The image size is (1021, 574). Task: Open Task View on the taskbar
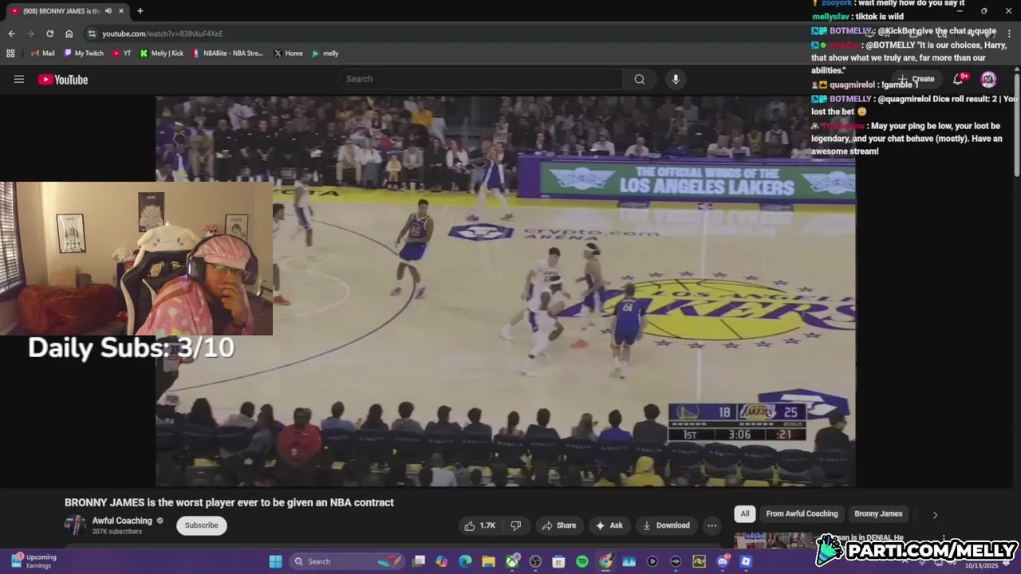pos(418,561)
